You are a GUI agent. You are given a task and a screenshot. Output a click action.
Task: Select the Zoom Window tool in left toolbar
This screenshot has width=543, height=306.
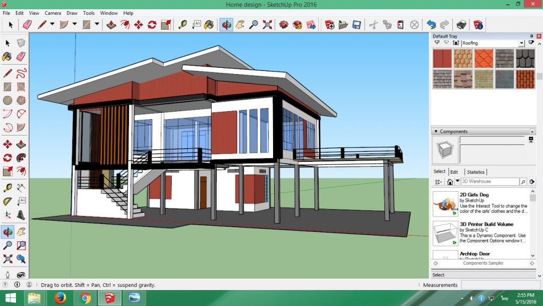21,246
